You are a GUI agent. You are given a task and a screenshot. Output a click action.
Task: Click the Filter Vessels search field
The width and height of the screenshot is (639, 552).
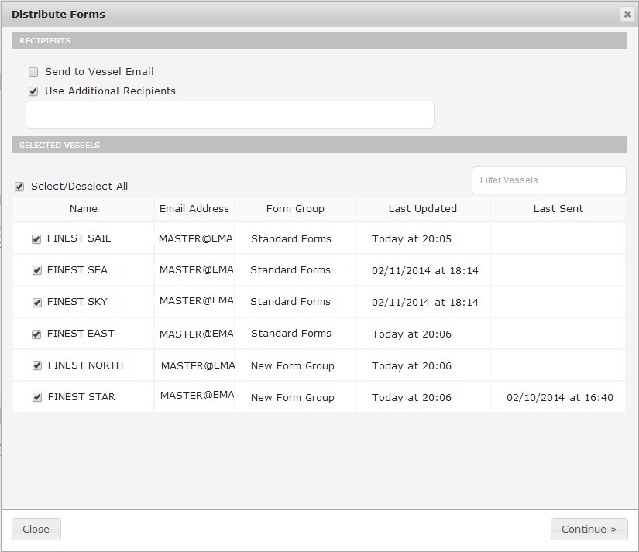click(x=548, y=180)
